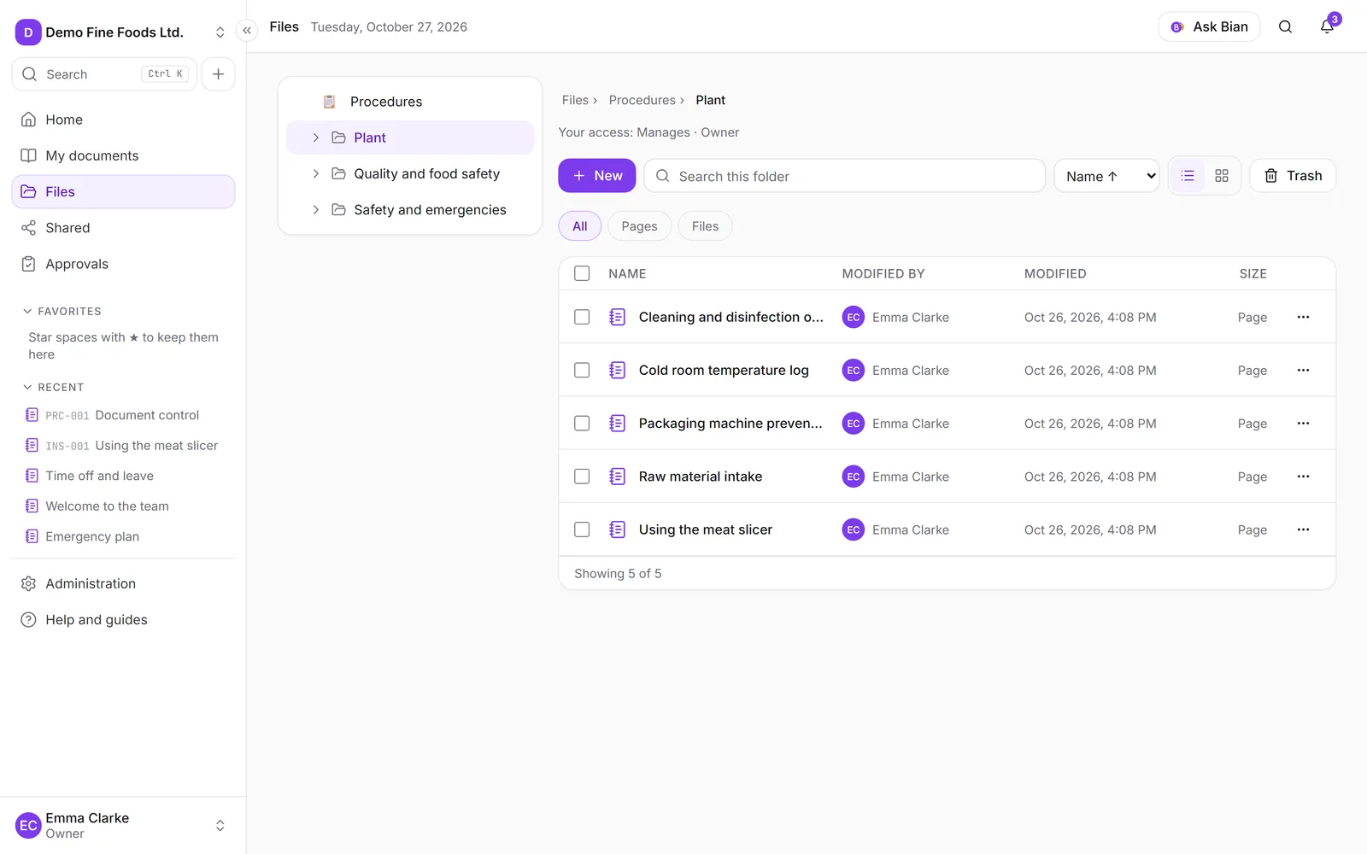Check the Packaging machine row checkbox
1367x854 pixels.
pos(582,424)
